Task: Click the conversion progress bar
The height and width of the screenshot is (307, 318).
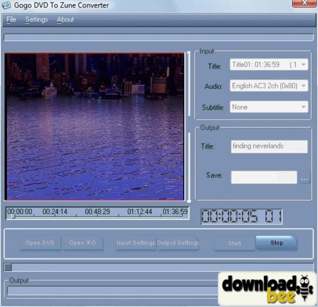Action: (x=159, y=267)
